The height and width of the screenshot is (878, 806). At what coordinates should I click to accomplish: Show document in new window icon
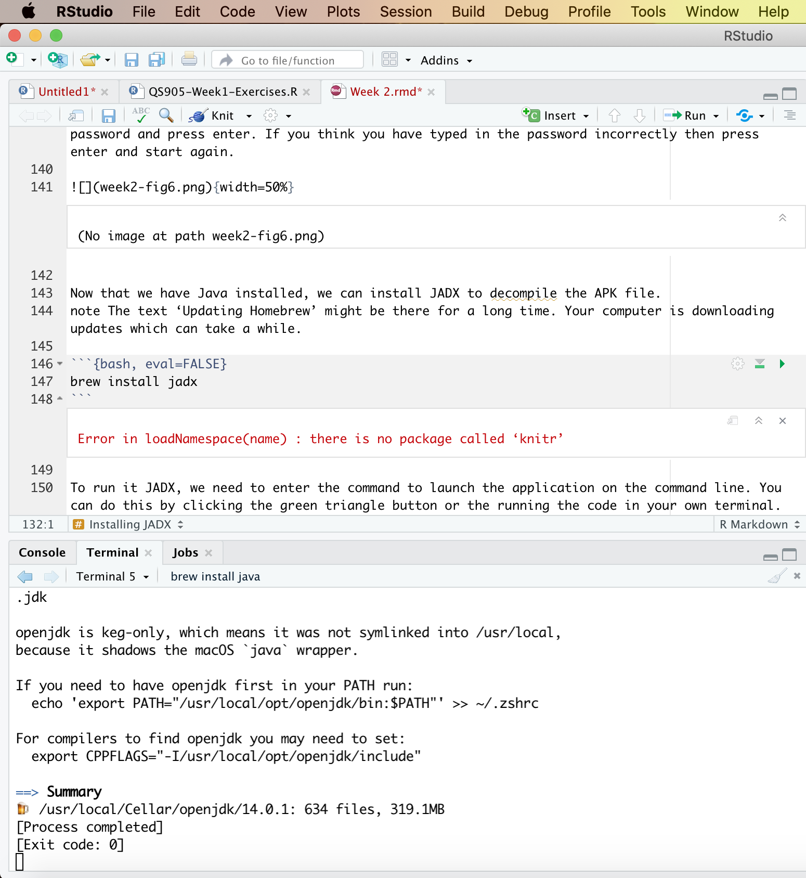(x=76, y=115)
